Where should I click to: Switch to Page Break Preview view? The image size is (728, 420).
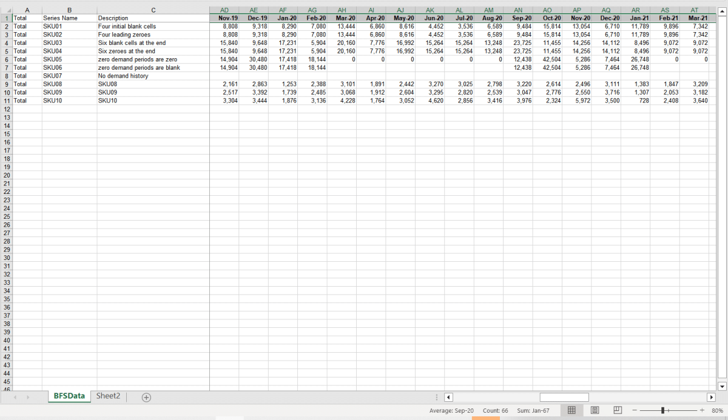[x=618, y=410]
